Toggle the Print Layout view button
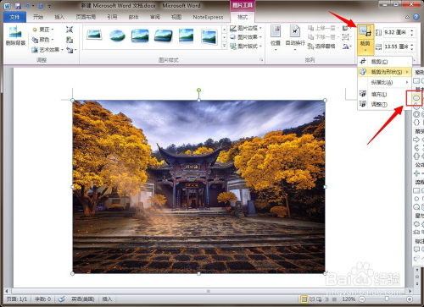 coord(304,299)
